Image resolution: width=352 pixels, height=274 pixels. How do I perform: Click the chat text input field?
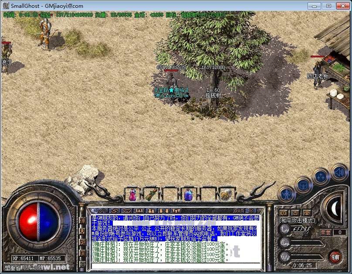pyautogui.click(x=174, y=266)
